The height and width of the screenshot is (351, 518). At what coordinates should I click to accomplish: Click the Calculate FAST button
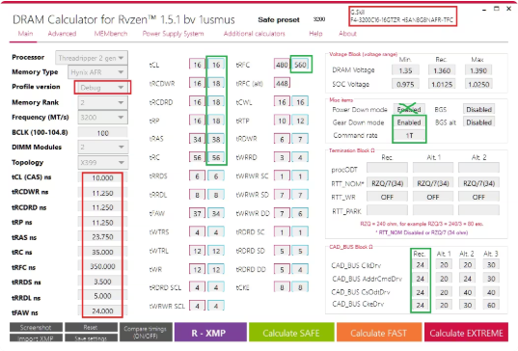(379, 333)
